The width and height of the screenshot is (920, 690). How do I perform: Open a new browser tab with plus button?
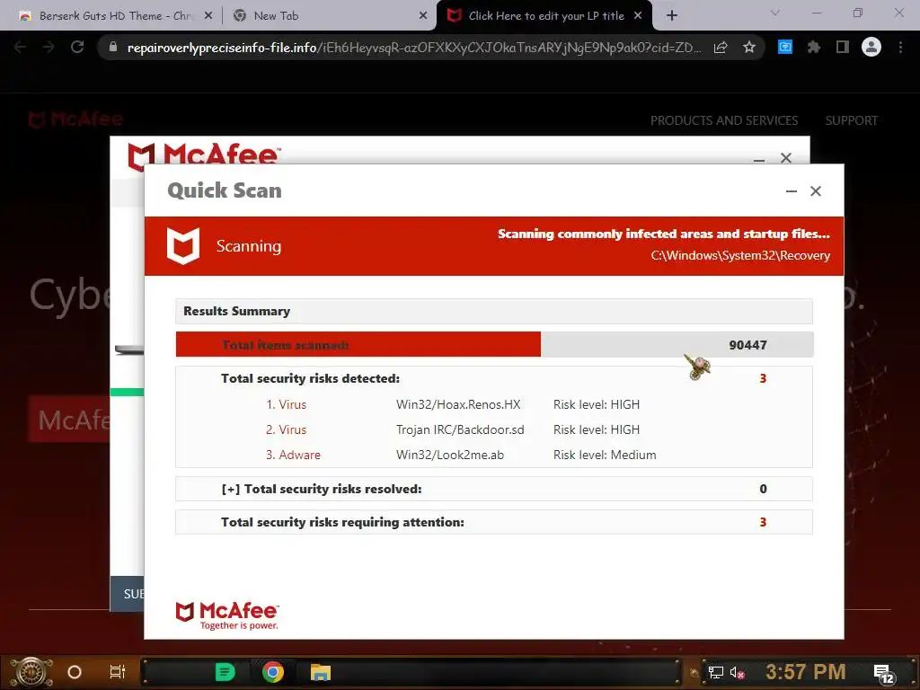tap(672, 16)
